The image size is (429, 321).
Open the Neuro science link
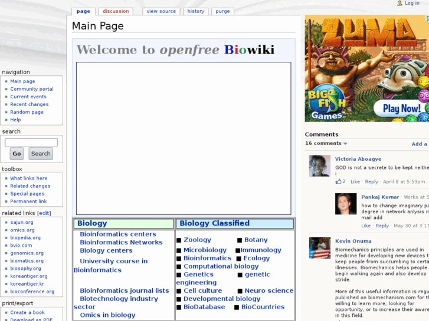[269, 291]
